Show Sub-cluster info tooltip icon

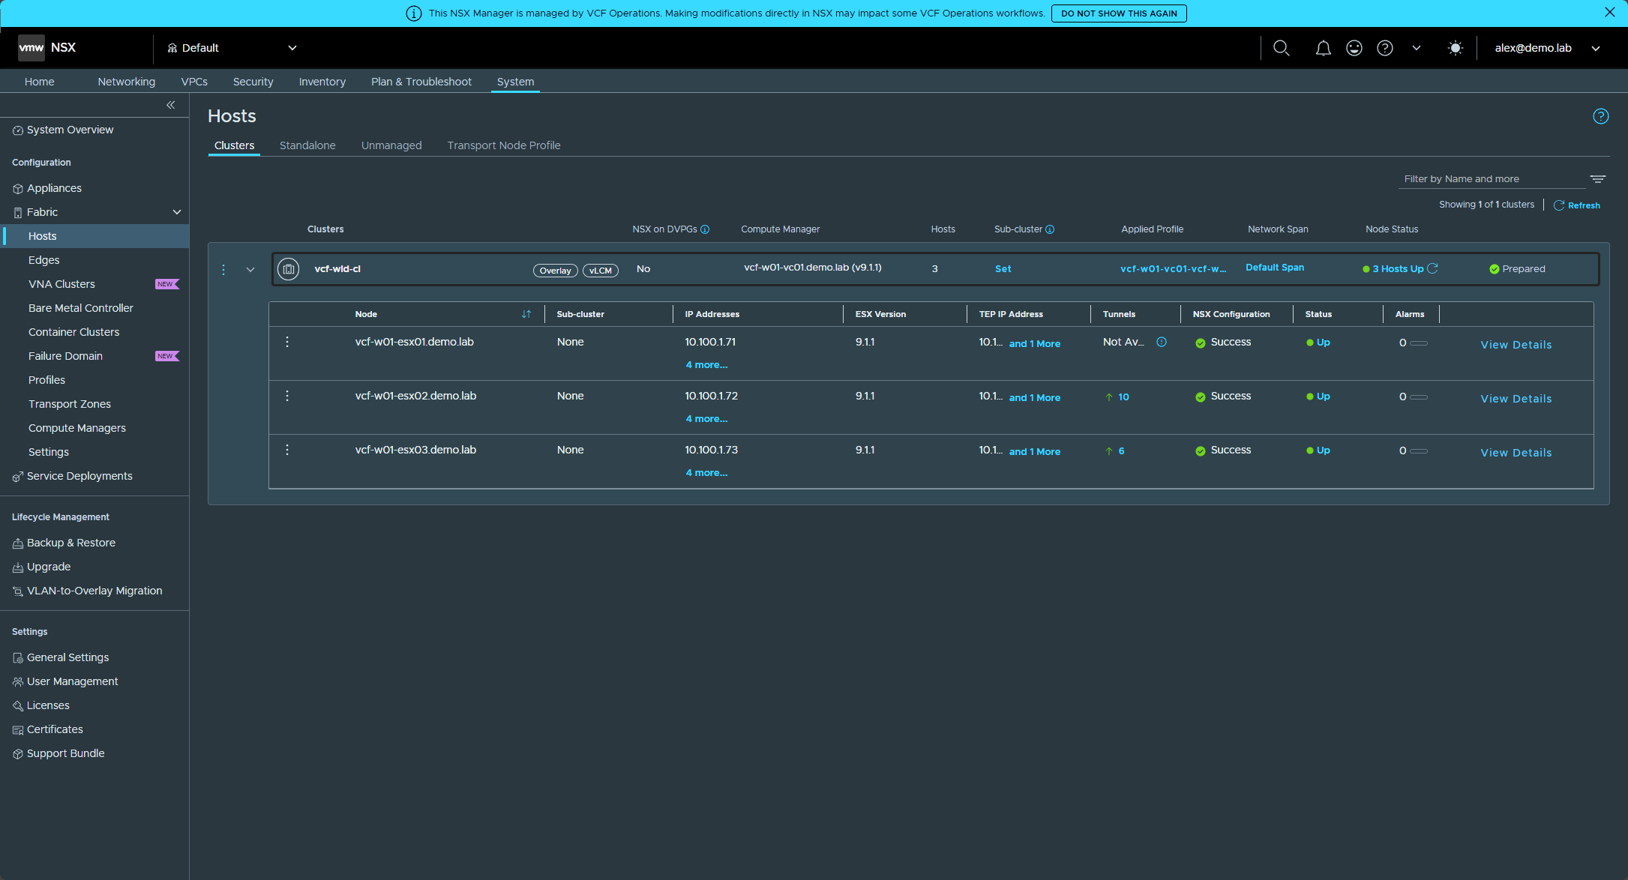tap(1050, 229)
